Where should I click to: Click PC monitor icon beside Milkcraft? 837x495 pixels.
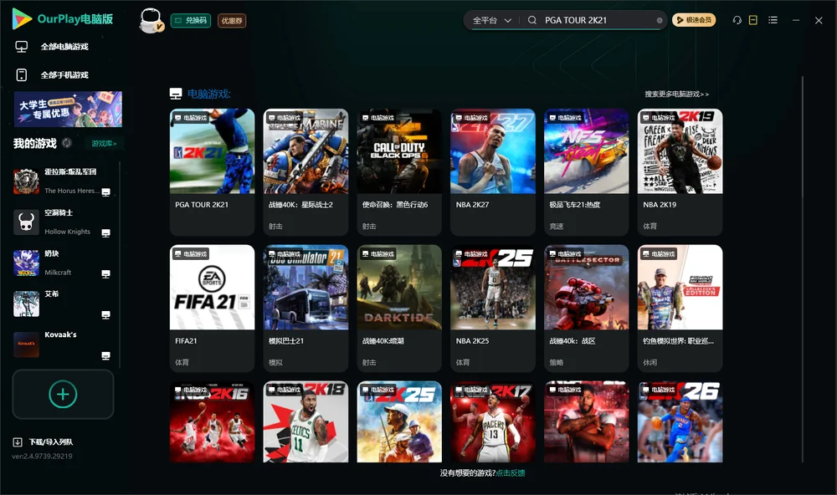click(105, 274)
